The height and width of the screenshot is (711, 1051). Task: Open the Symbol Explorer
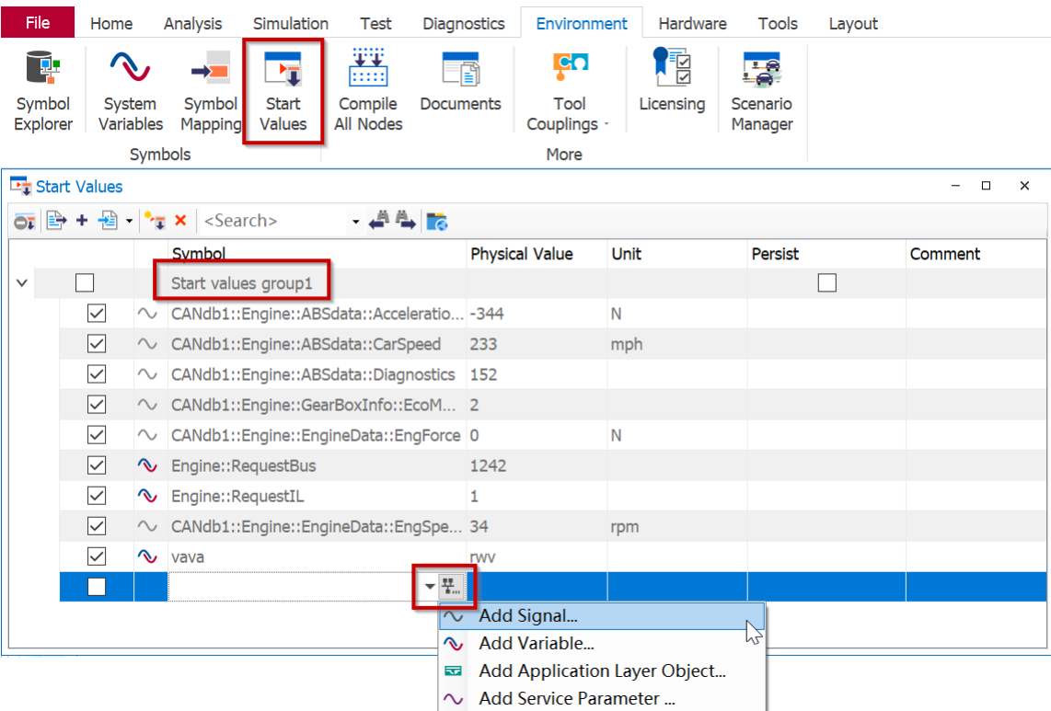[42, 90]
